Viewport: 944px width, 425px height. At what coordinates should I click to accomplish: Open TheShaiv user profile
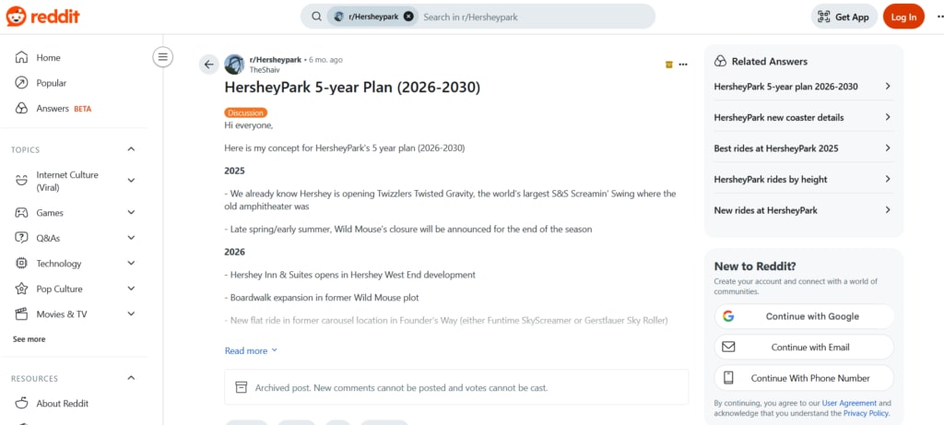[x=265, y=70]
